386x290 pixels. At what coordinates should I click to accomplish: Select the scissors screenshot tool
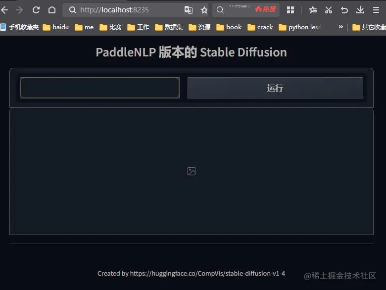(x=329, y=10)
